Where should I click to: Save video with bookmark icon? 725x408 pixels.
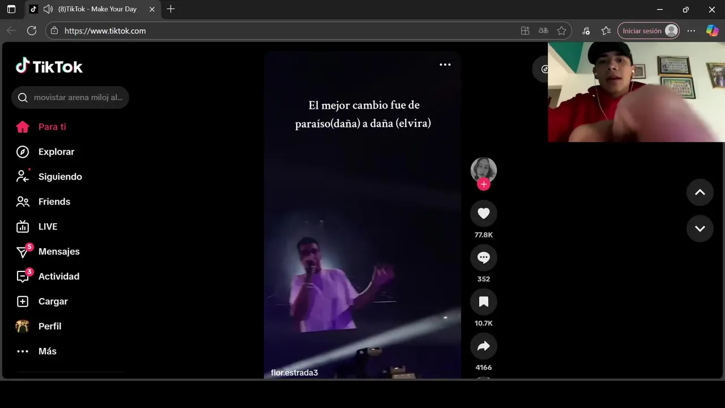(x=484, y=301)
